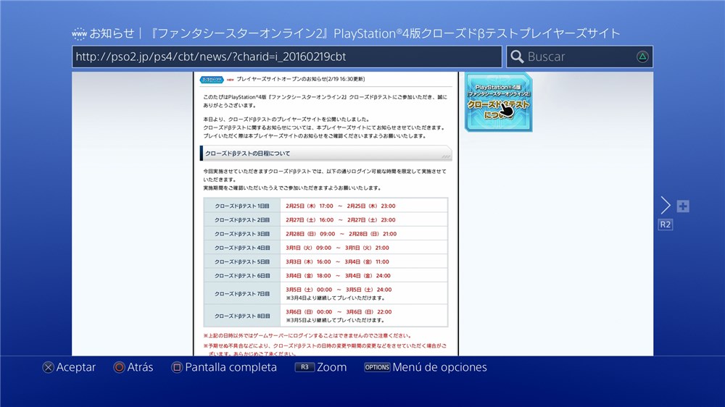
Task: Click the 'クローズドβテスト 2日目' row label
Action: coord(242,220)
